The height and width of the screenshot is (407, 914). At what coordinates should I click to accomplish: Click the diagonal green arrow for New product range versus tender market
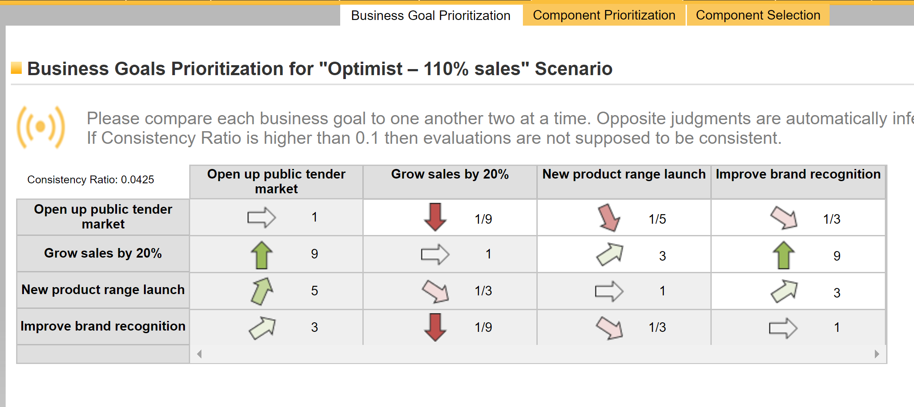click(262, 290)
